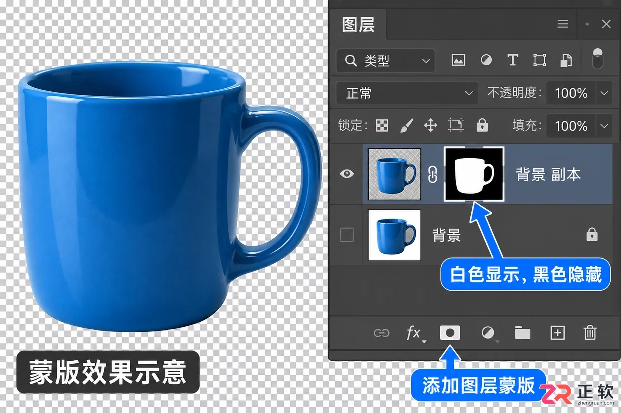Filter layers by adjustment layer type
The height and width of the screenshot is (413, 621).
pyautogui.click(x=486, y=61)
